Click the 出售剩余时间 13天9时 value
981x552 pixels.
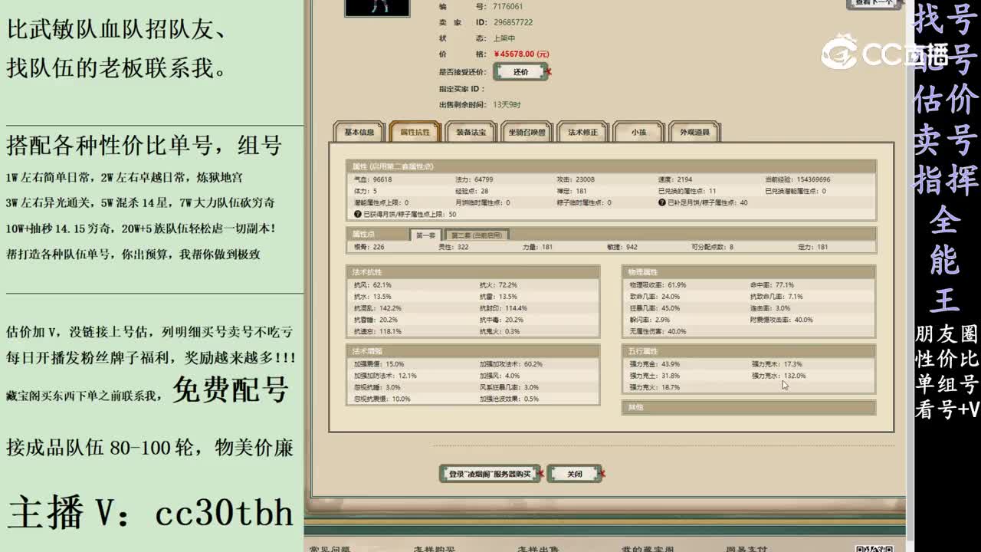point(507,104)
